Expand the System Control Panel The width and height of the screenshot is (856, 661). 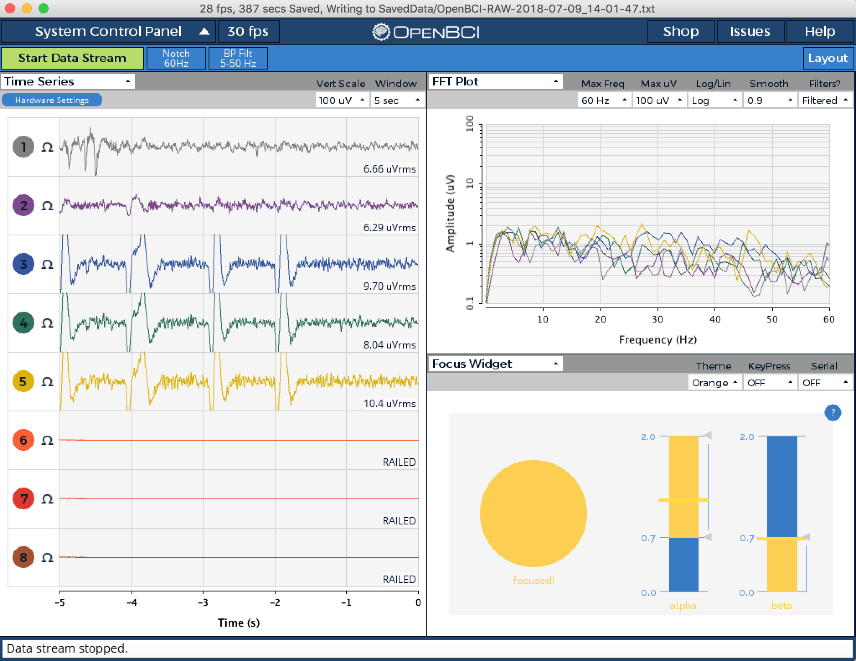[x=108, y=32]
